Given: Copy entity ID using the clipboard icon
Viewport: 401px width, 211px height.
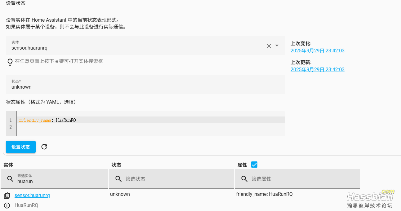Looking at the screenshot, I should click(x=7, y=196).
